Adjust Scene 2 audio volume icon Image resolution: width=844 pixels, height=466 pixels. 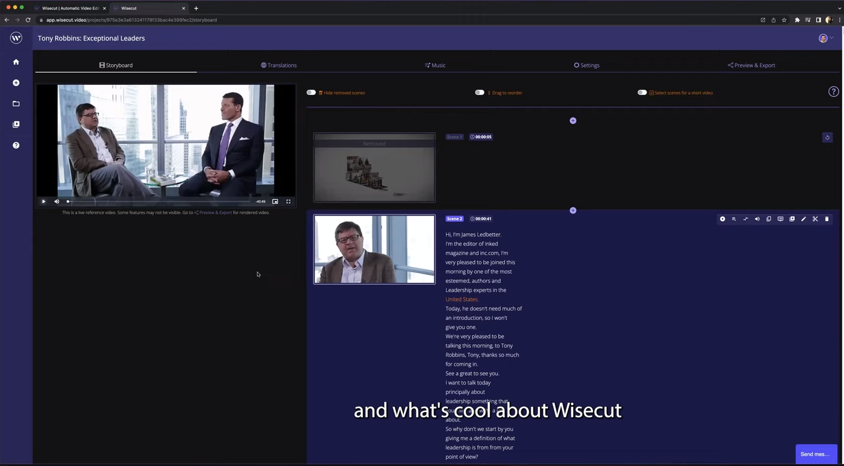click(757, 219)
